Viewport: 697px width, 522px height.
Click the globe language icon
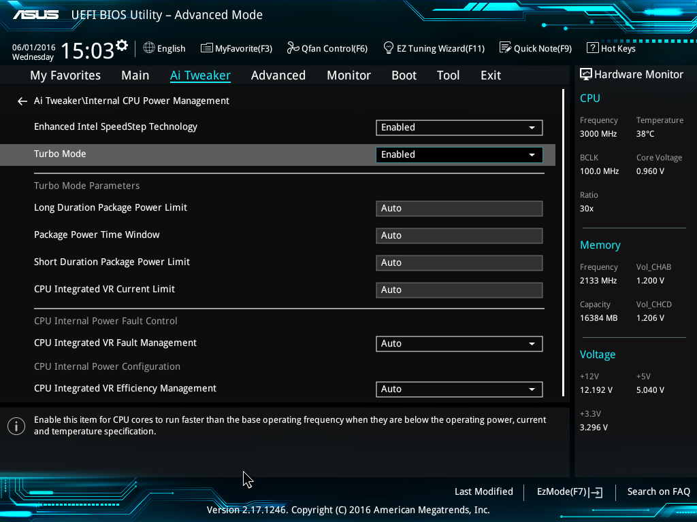coord(149,48)
